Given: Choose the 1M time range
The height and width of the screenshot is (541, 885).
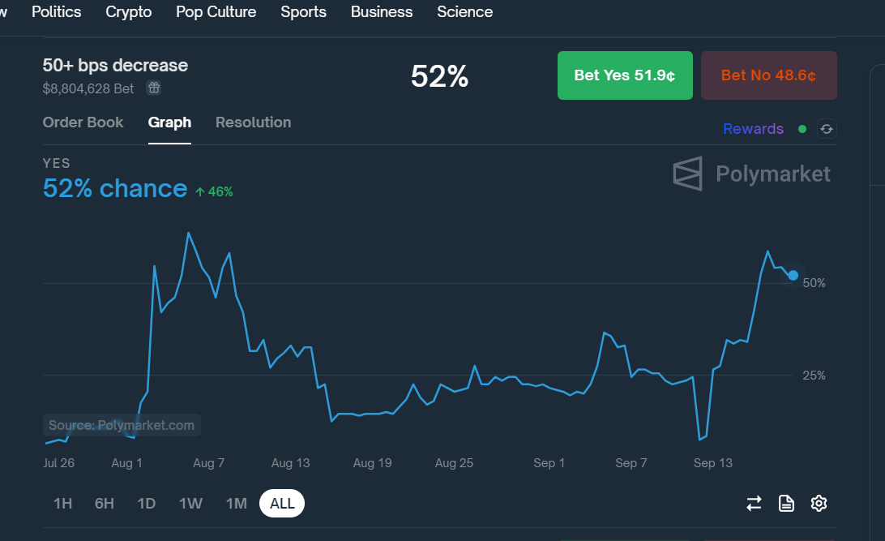Looking at the screenshot, I should pos(236,504).
